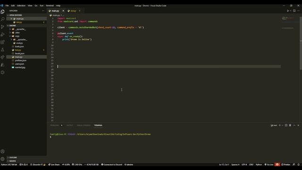
Task: Switch to the Problems panel tab
Action: click(x=55, y=125)
